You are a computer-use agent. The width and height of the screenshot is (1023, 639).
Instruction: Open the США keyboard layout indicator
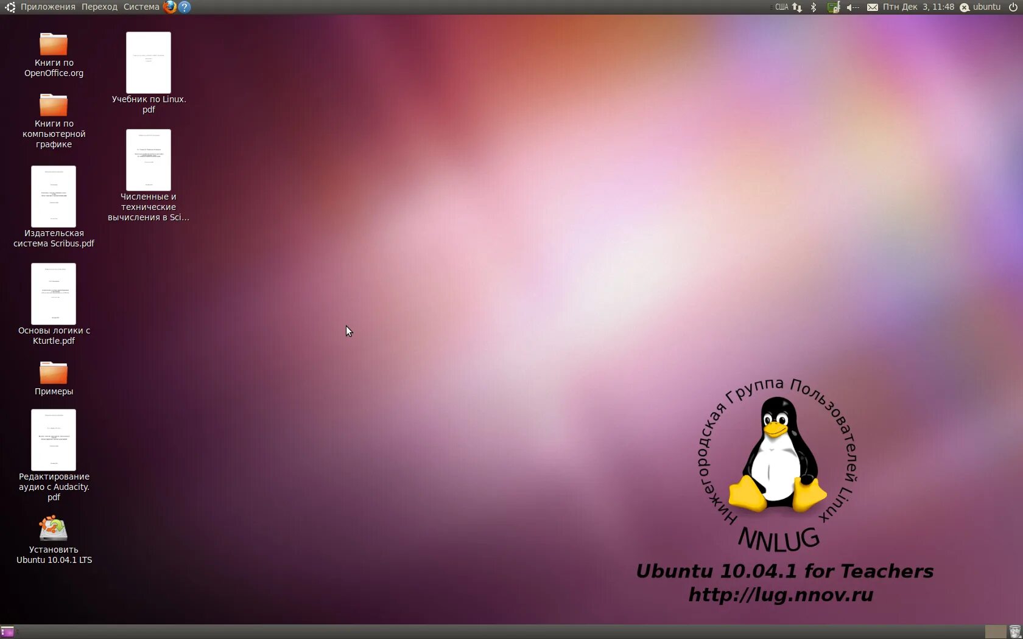[x=781, y=7]
